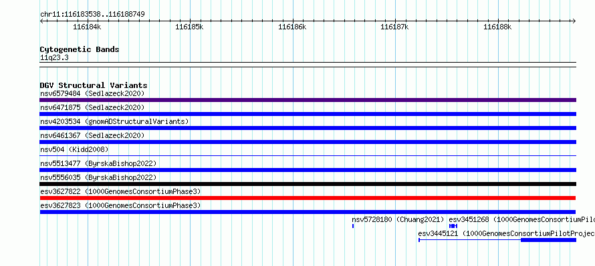
Task: Click the 116187k ruler tick label
Action: (394, 27)
